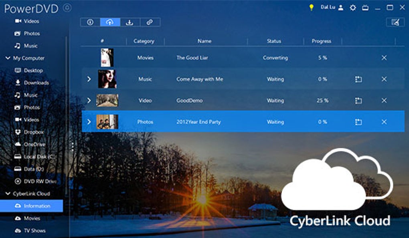Viewport: 409px width, 238px height.
Task: Click the lightbulb tips icon
Action: 311,8
